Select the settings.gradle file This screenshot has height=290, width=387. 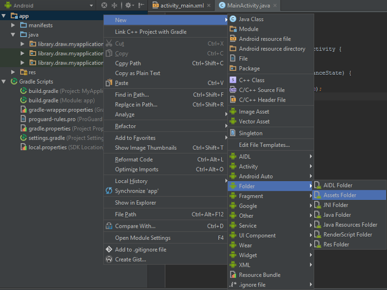pyautogui.click(x=62, y=138)
